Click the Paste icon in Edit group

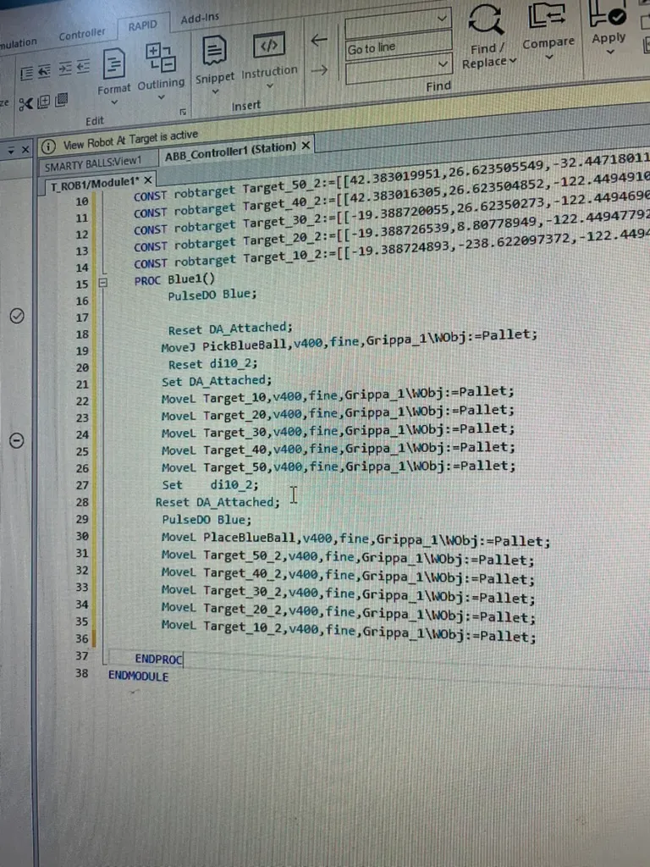click(61, 100)
